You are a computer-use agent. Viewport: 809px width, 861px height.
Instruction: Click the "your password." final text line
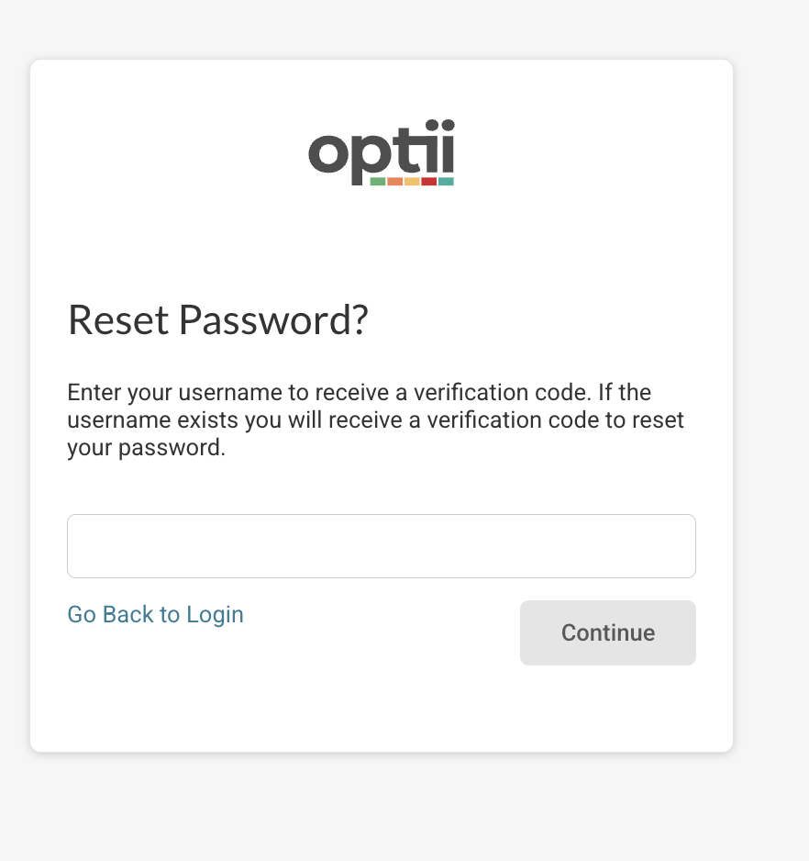click(147, 450)
